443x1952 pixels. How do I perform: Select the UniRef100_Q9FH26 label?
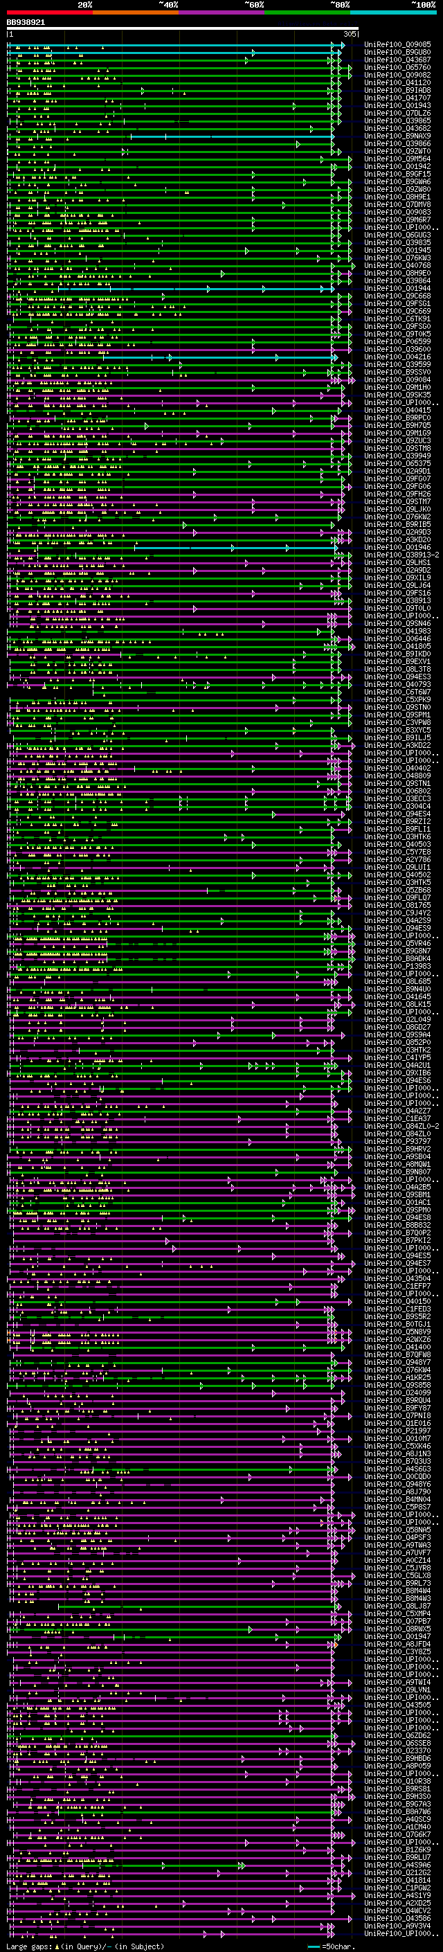pos(397,494)
